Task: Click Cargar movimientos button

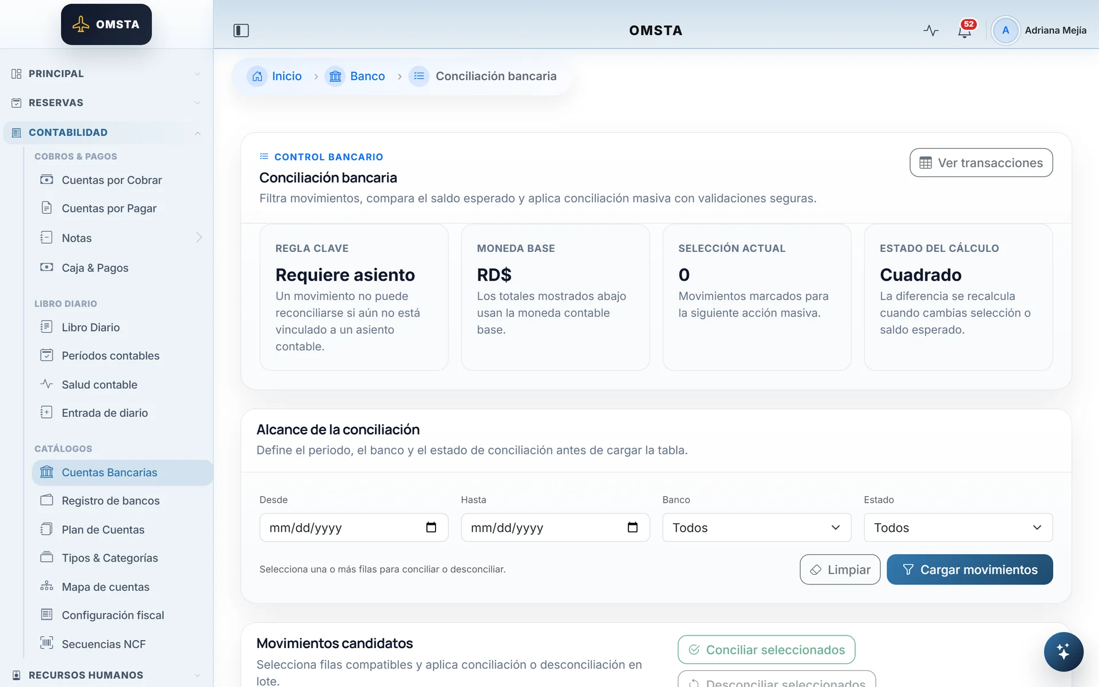Action: click(970, 570)
